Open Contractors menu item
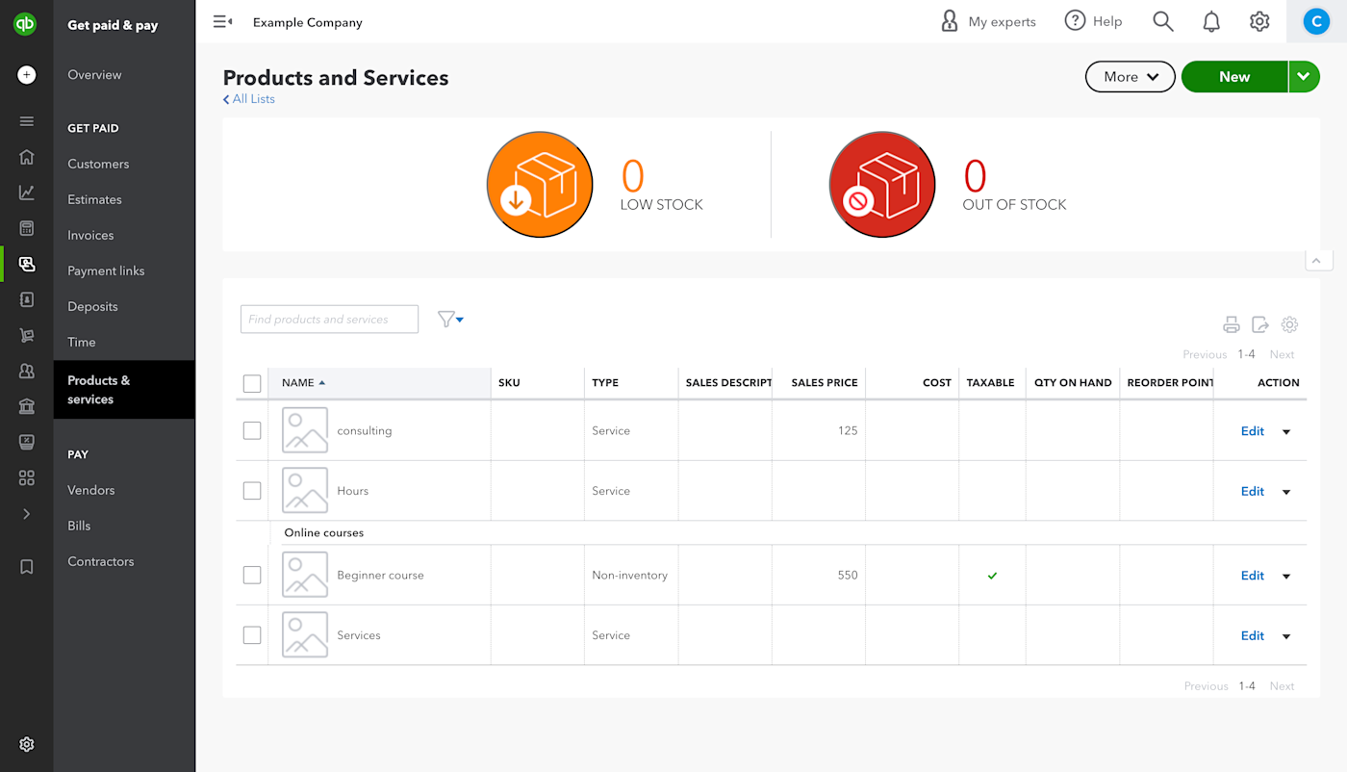Screen dimensions: 1347x772 coord(101,561)
